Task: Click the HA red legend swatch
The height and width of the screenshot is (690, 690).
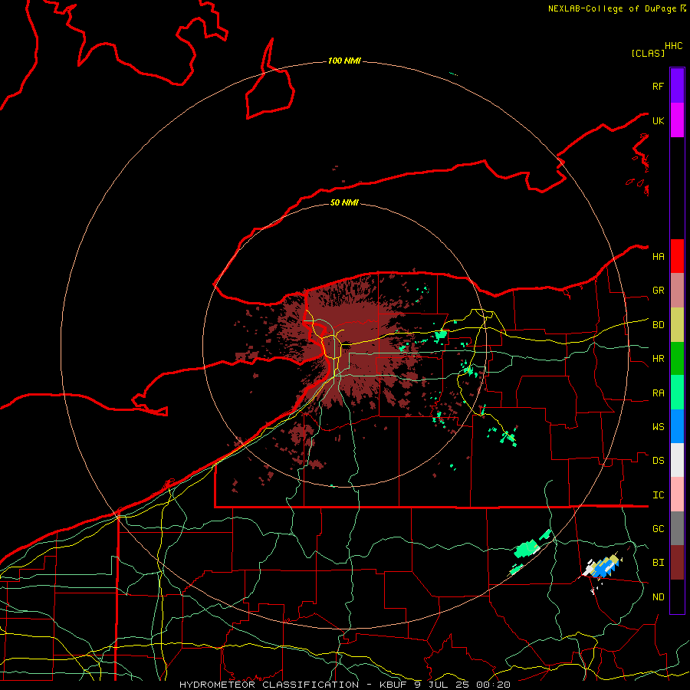Action: (x=677, y=256)
